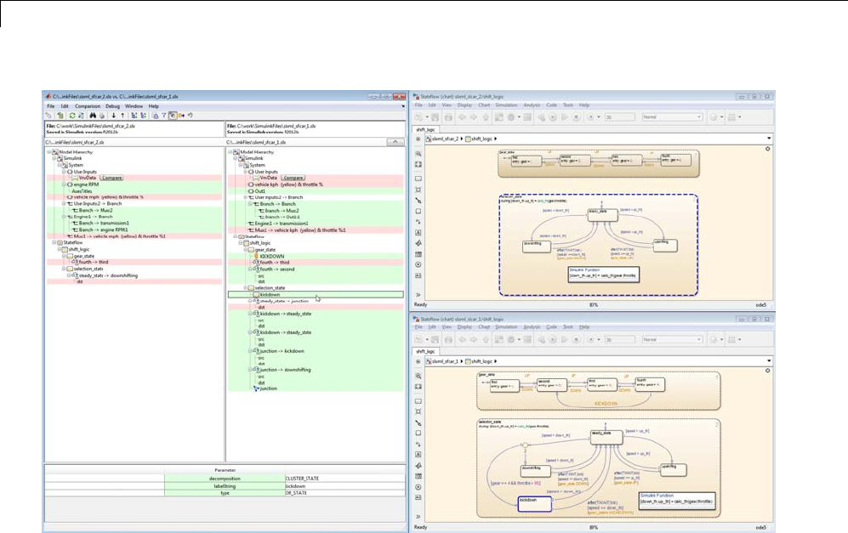Select the shift_logic tab in slsml_sfcar_1 chart
The height and width of the screenshot is (533, 848).
tap(427, 350)
